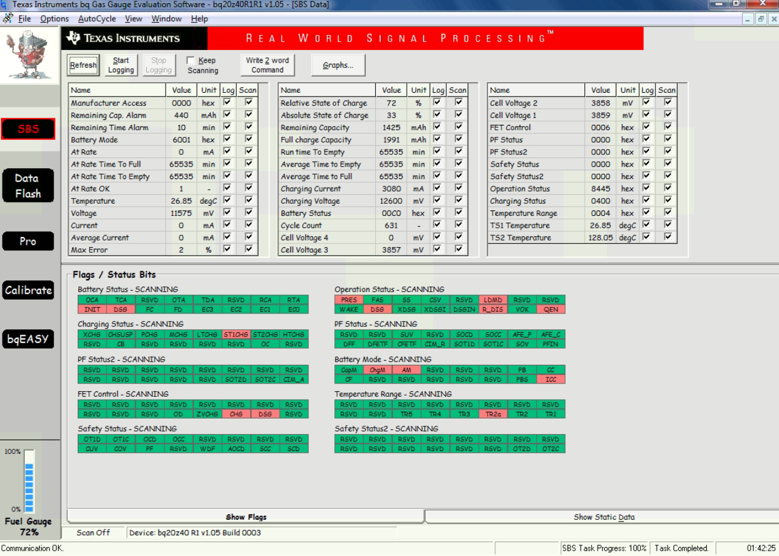
Task: Toggle Scan checkbox for Charging Voltage
Action: [458, 200]
